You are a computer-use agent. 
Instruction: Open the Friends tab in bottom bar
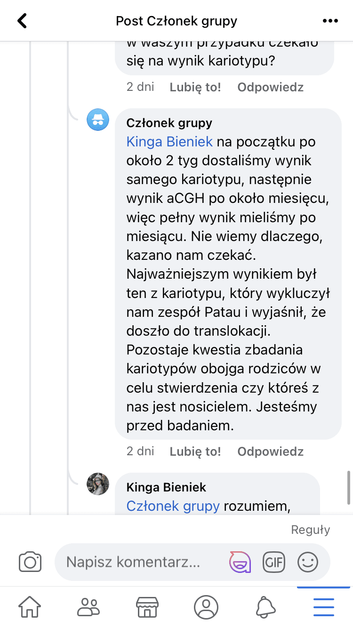coord(88,607)
